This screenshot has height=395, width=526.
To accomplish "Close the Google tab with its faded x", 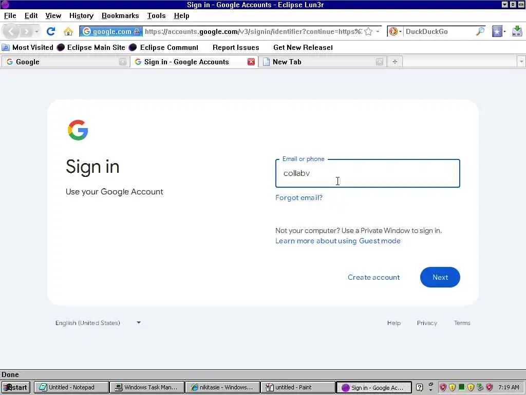I will click(123, 62).
